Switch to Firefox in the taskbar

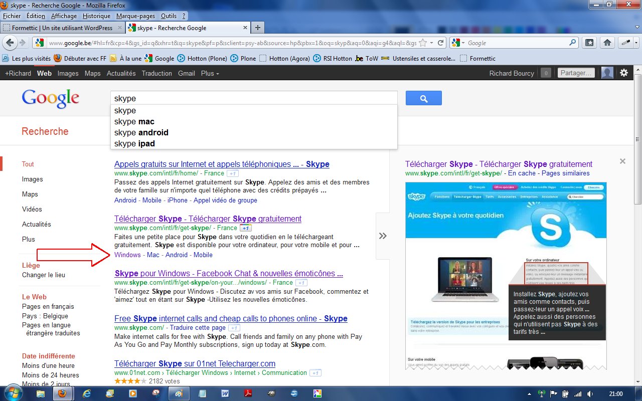pos(63,393)
